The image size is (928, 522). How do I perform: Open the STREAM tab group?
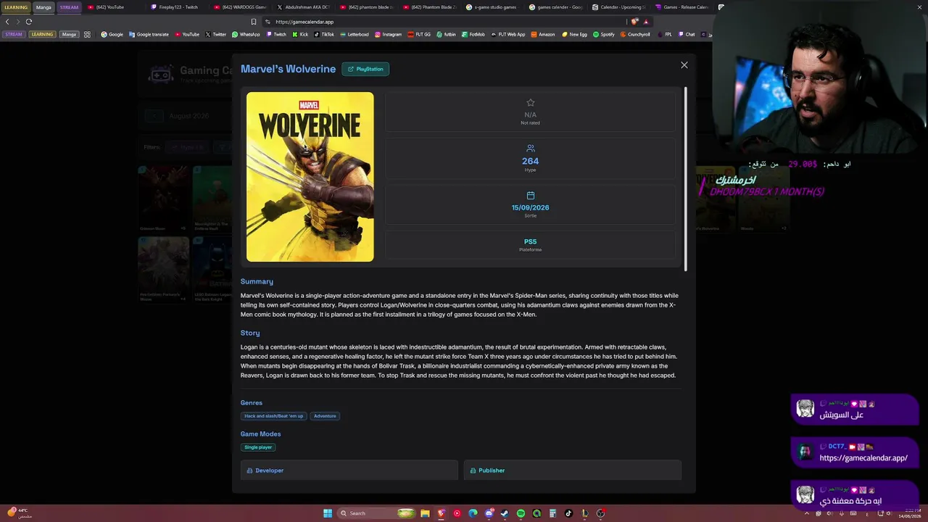69,7
